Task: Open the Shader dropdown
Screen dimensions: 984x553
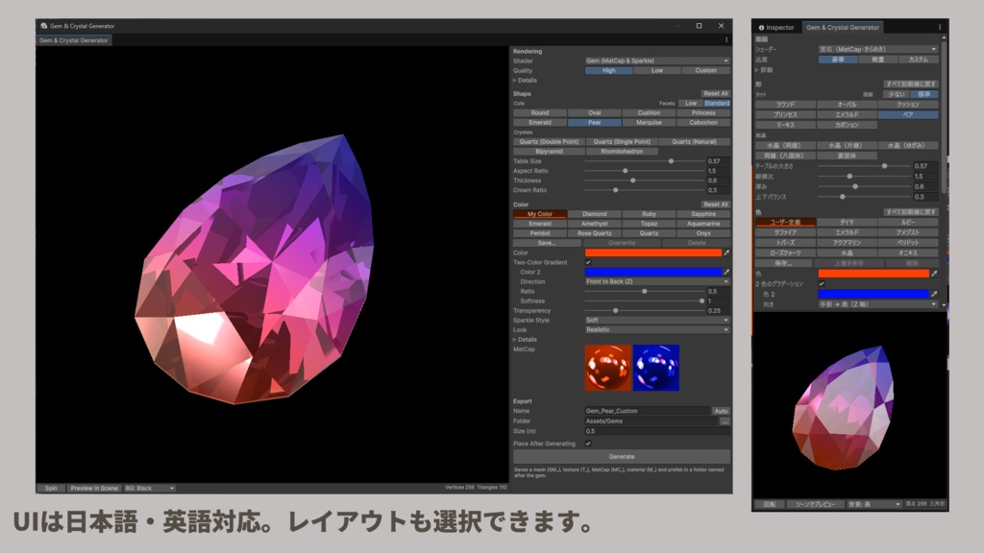Action: 657,60
